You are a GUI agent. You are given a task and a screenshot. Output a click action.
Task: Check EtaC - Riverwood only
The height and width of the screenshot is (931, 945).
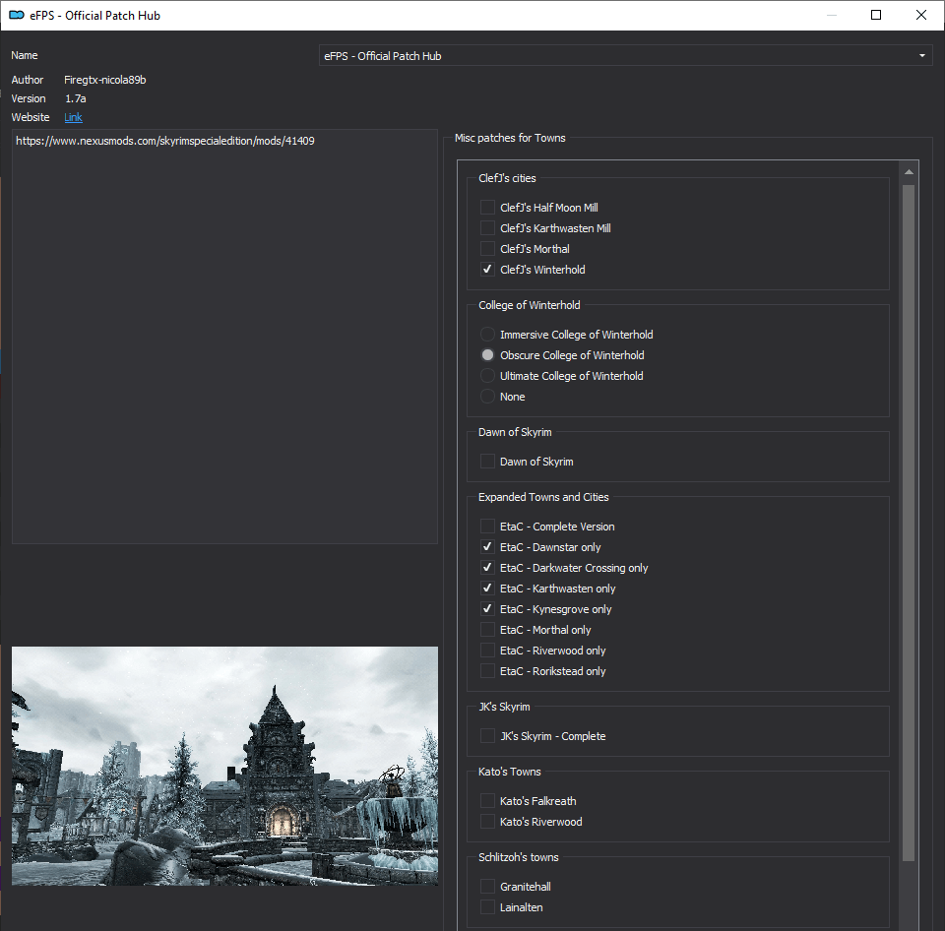487,651
